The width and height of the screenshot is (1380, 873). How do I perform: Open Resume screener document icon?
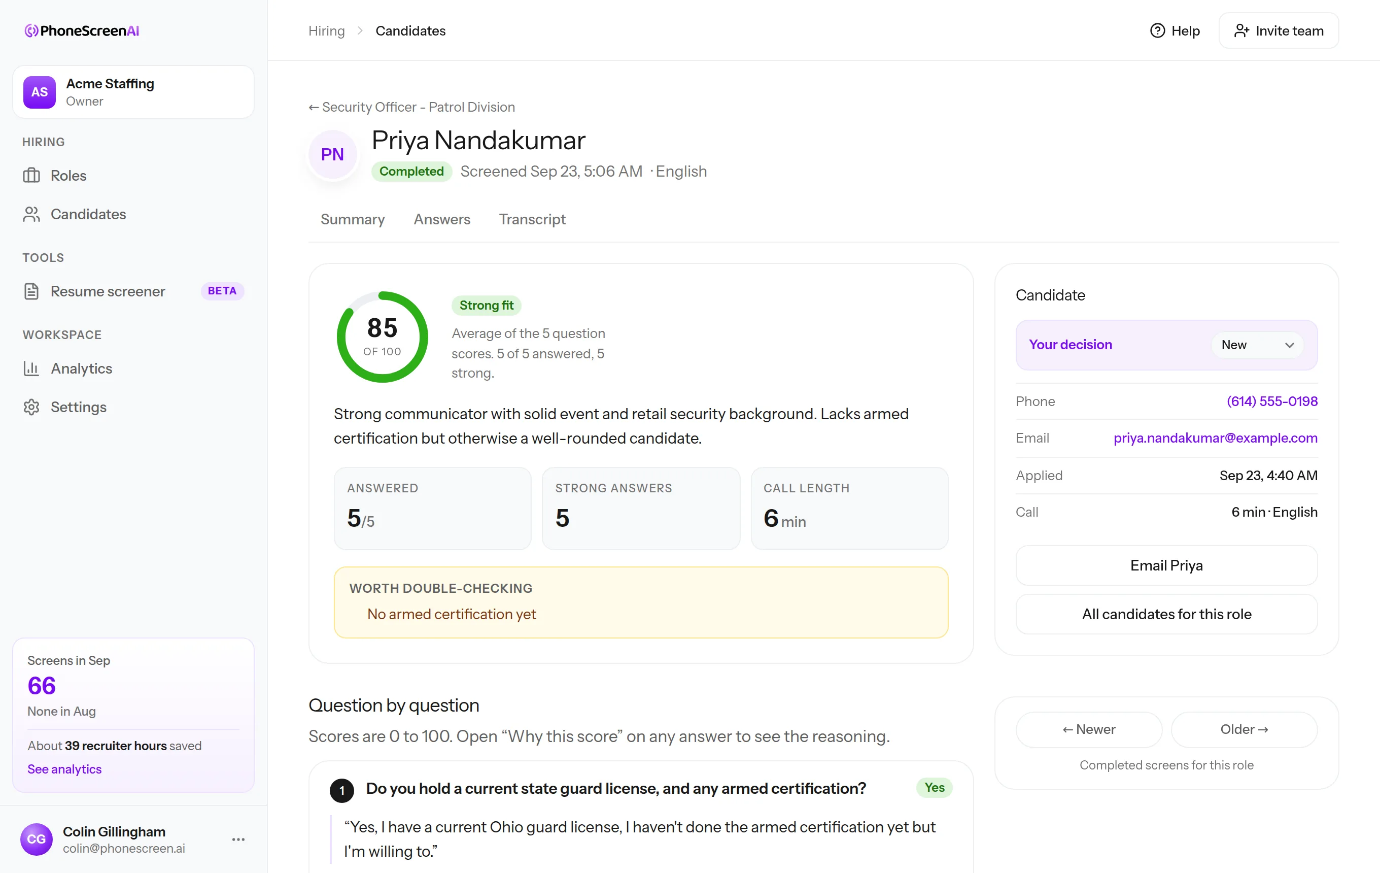(31, 291)
